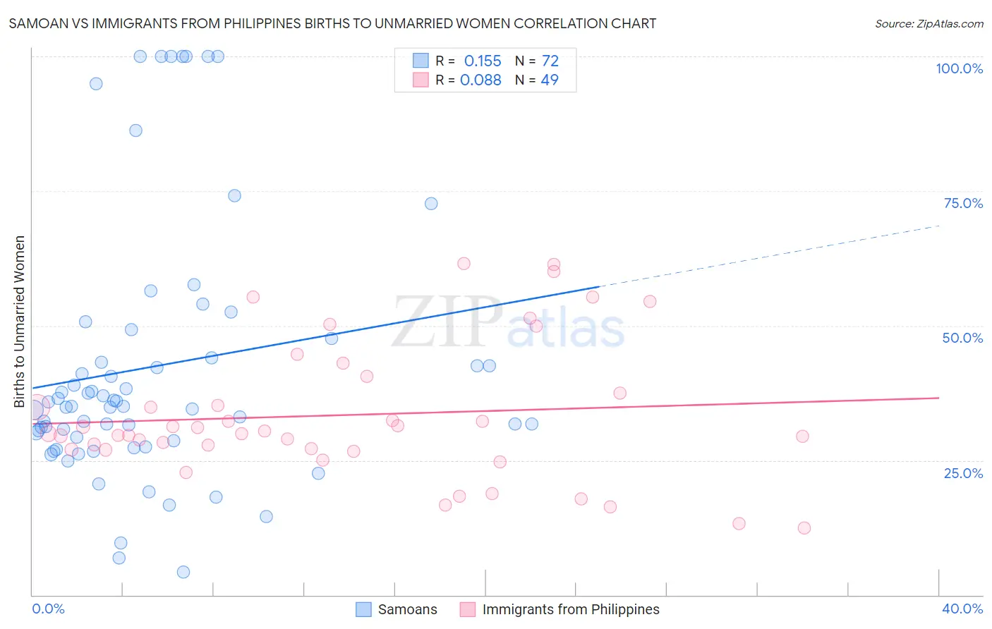
Task: Click the 40.0% x-axis label
Action: click(962, 609)
